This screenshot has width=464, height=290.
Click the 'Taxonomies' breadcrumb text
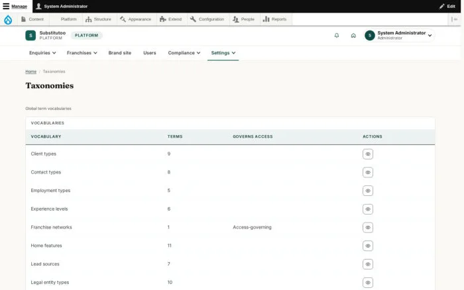(x=54, y=72)
